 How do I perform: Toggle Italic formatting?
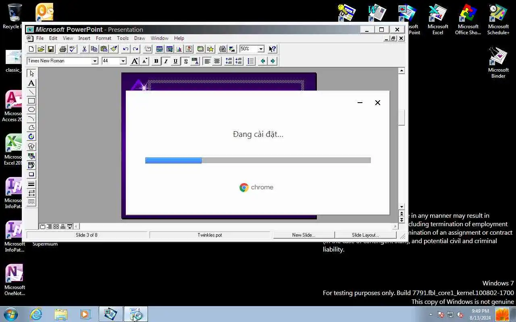166,61
